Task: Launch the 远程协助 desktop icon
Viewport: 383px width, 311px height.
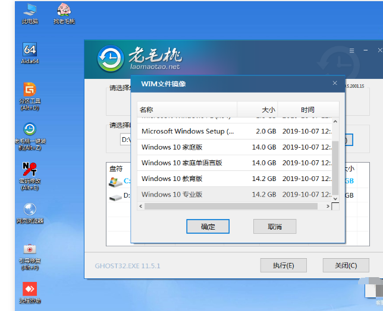Action: point(30,293)
